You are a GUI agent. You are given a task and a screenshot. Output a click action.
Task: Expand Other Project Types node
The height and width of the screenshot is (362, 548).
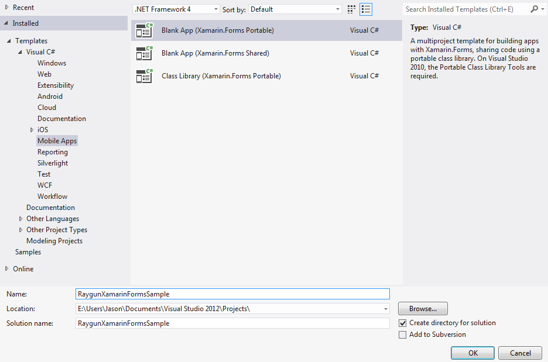pyautogui.click(x=20, y=230)
